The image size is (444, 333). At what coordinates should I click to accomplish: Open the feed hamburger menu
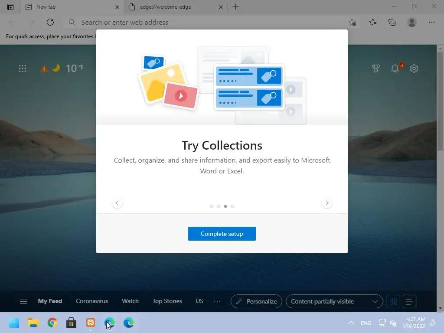23,302
